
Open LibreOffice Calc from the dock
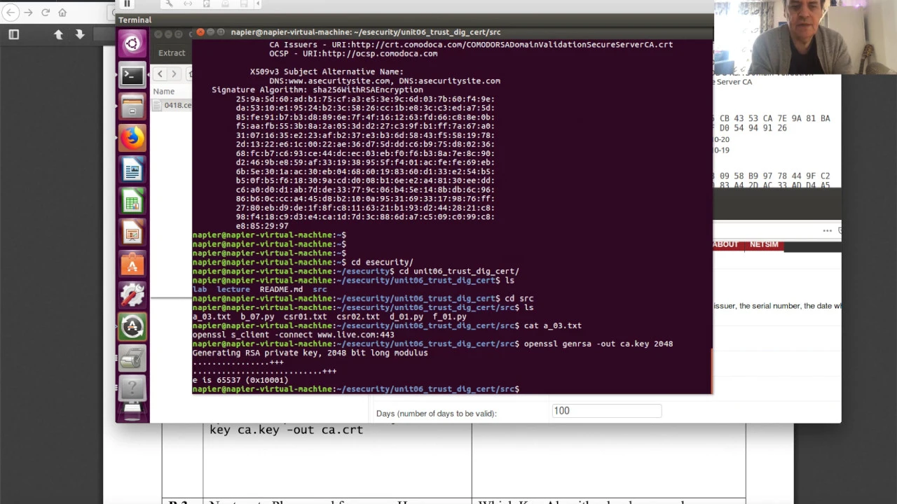[132, 202]
